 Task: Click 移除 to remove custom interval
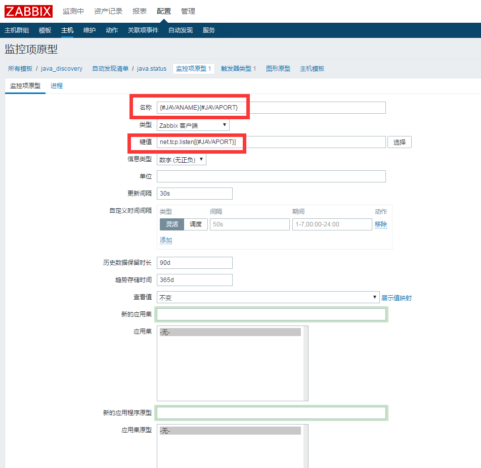pyautogui.click(x=381, y=224)
